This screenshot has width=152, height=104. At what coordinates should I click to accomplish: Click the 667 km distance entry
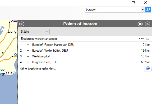point(146,62)
